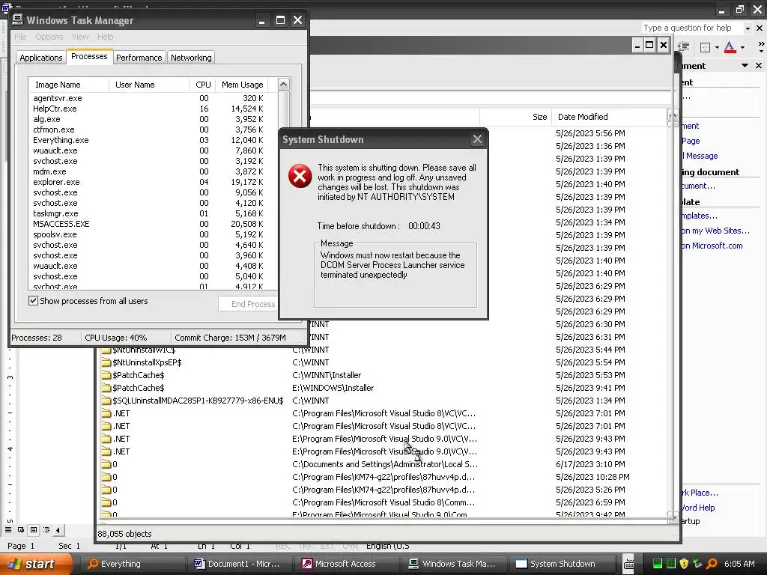Sort Everything results by Date Modified column
The image size is (767, 575).
(x=609, y=117)
